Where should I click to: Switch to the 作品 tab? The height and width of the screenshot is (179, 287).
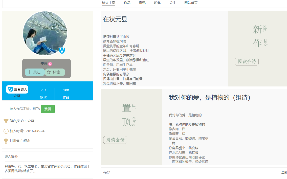tap(127, 3)
